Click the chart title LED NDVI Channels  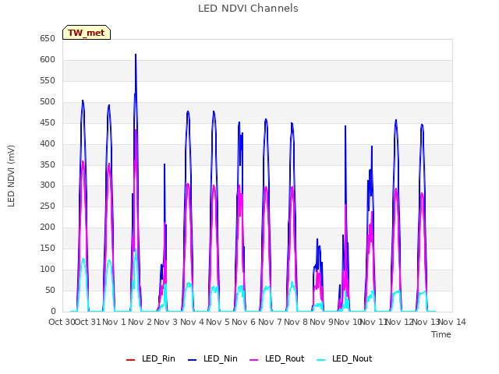tap(248, 9)
